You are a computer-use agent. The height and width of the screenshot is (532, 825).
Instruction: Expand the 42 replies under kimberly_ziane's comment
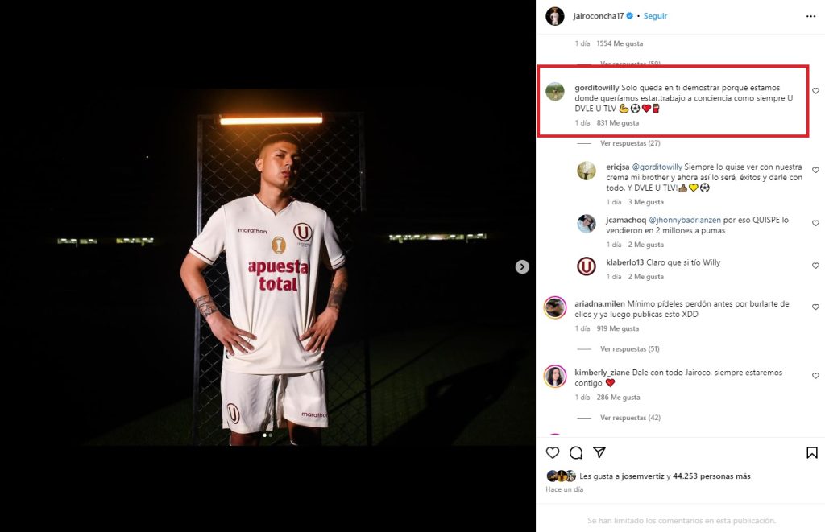pos(630,418)
